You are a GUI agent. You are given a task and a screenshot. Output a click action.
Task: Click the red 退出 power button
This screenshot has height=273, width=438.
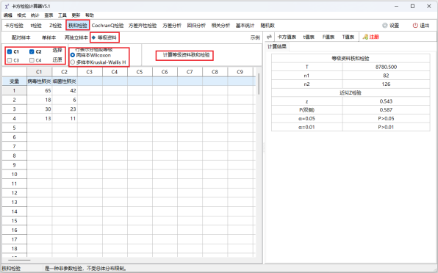click(421, 26)
